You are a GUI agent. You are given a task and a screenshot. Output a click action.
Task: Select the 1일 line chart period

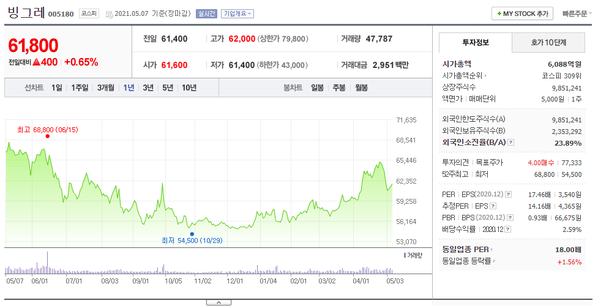click(56, 88)
